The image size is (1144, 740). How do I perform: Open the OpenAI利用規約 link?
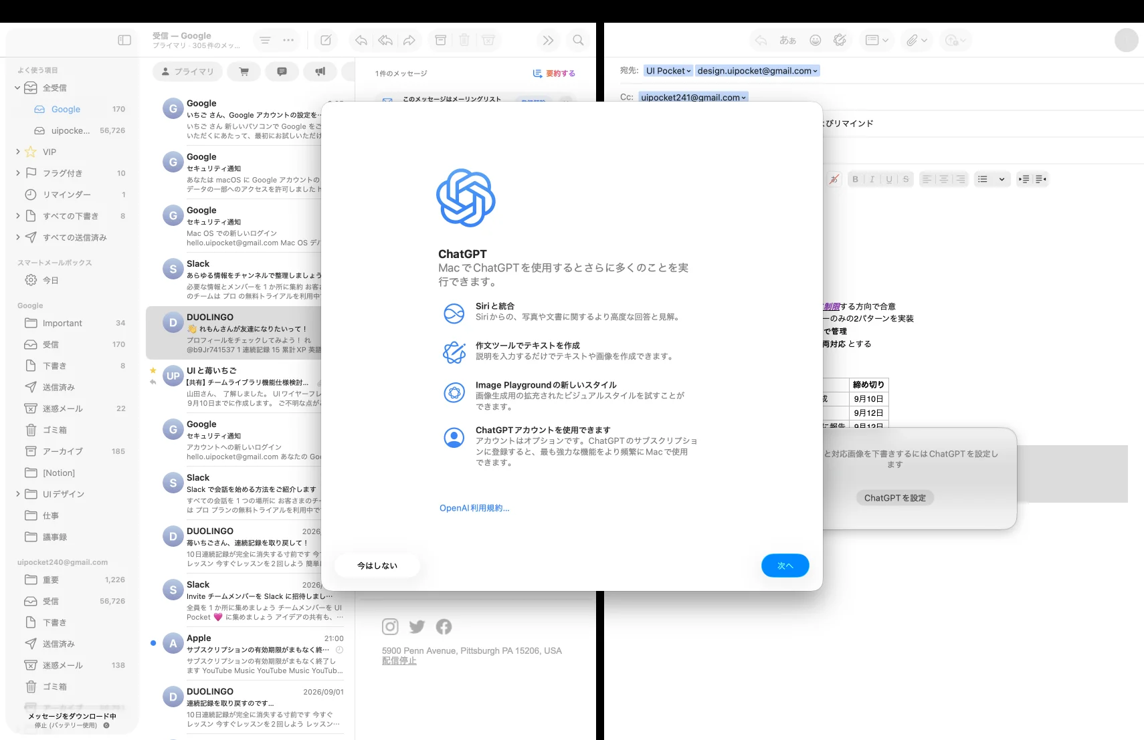click(x=474, y=508)
